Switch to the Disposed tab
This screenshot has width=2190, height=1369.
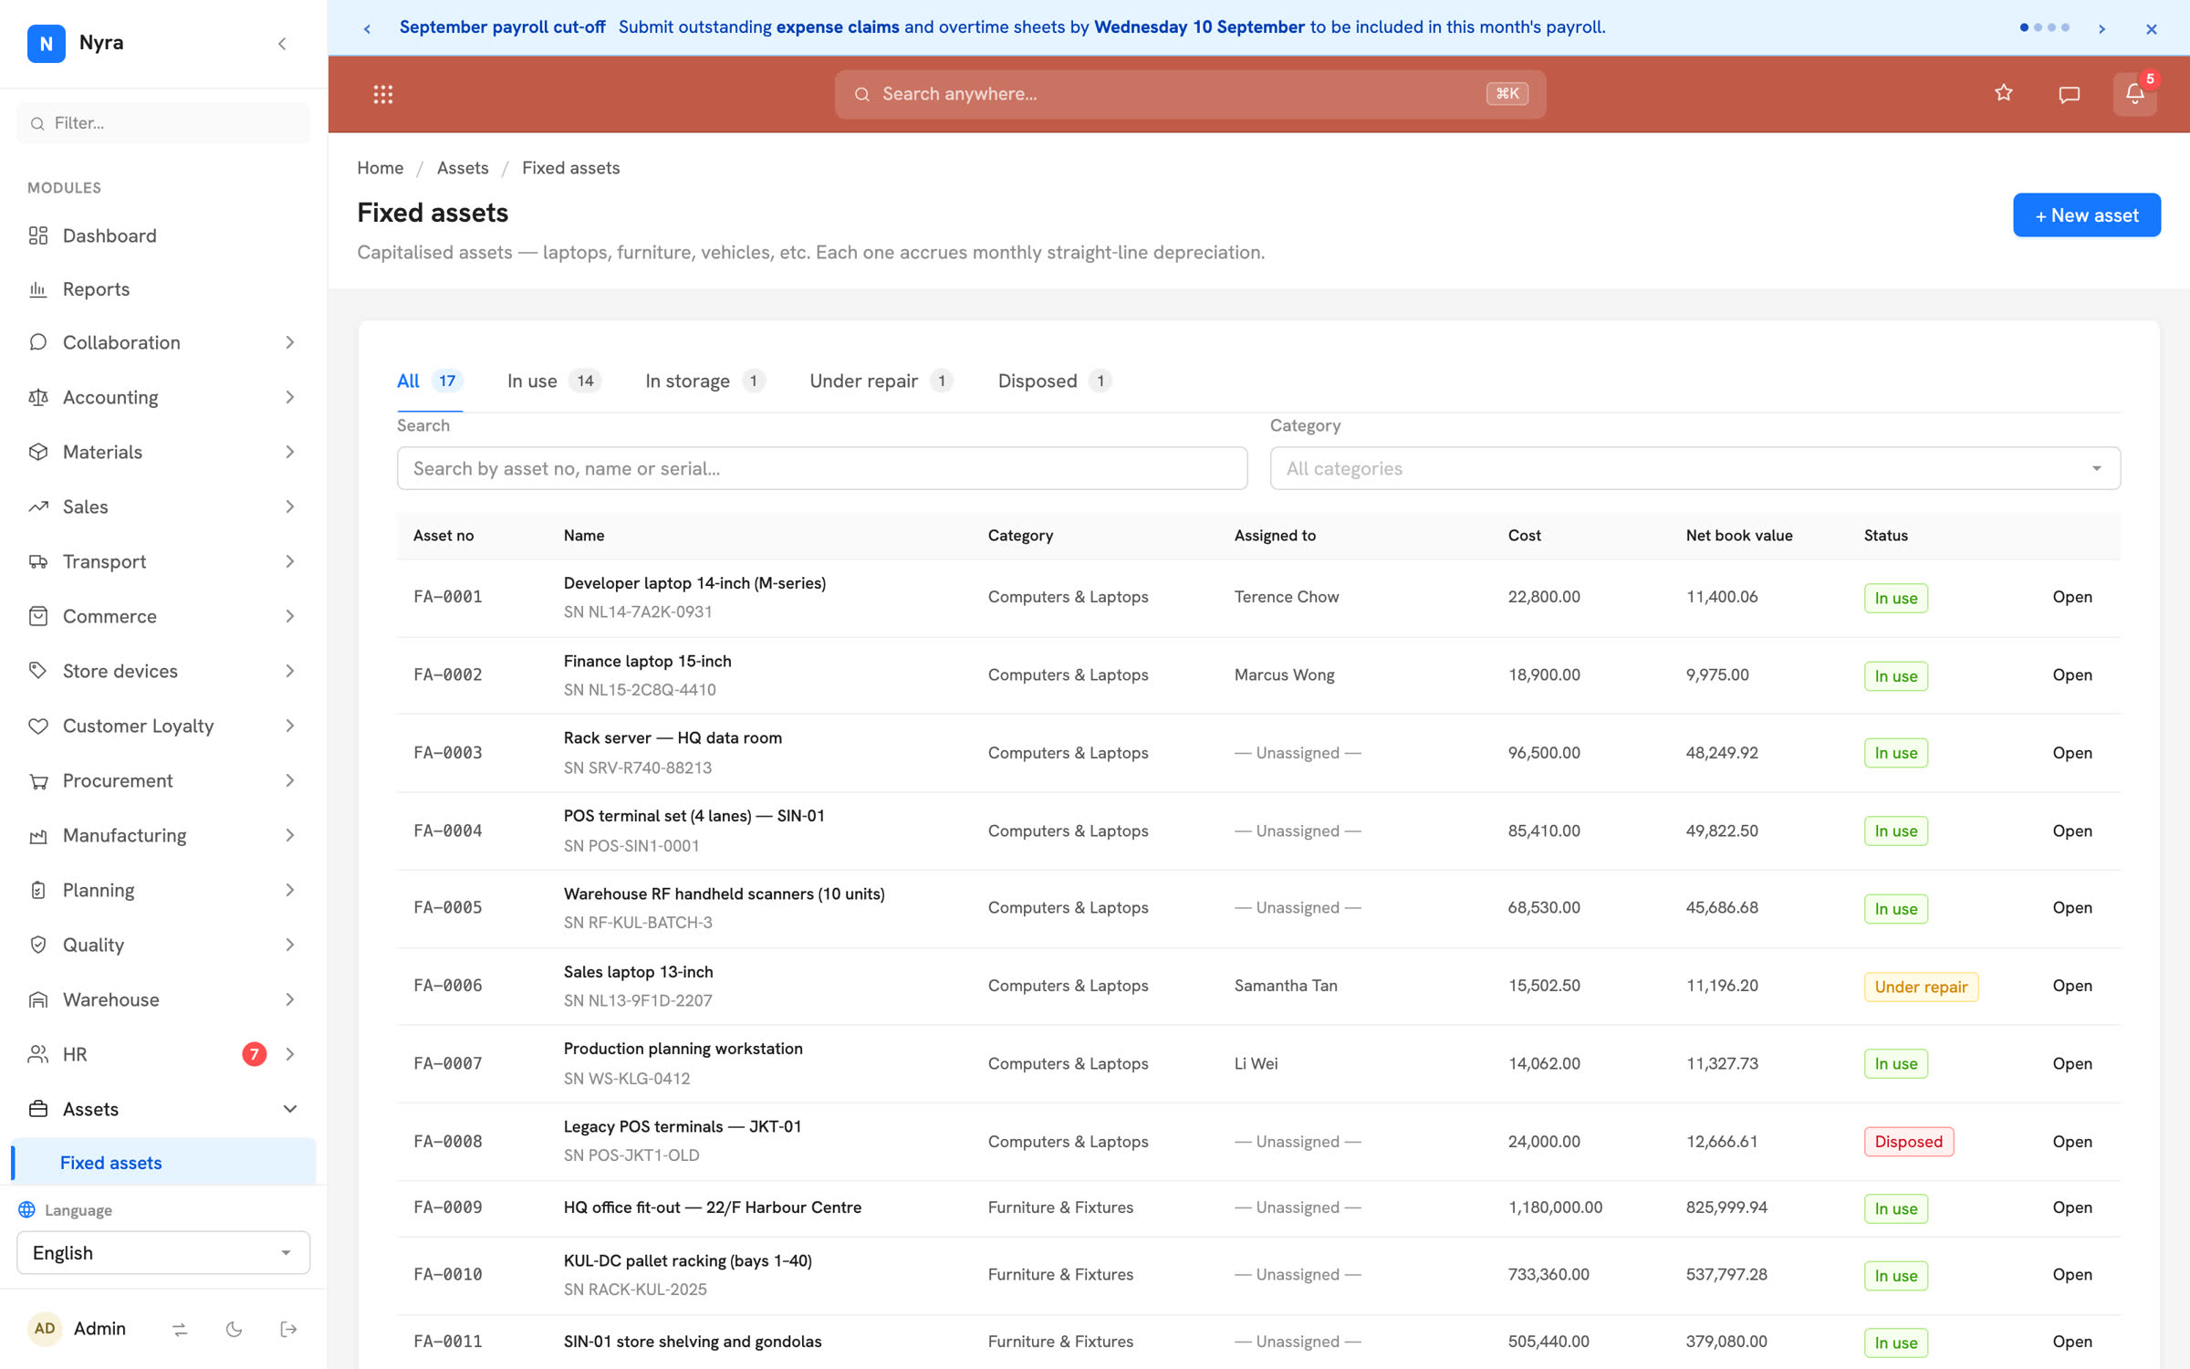(1054, 381)
